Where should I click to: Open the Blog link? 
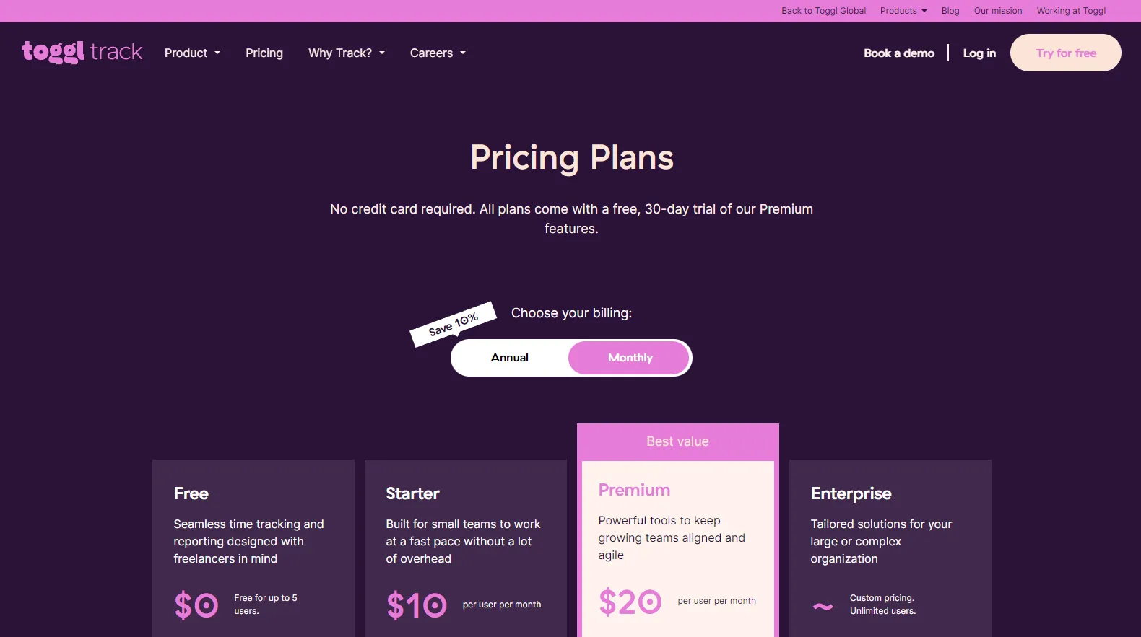[x=950, y=11]
